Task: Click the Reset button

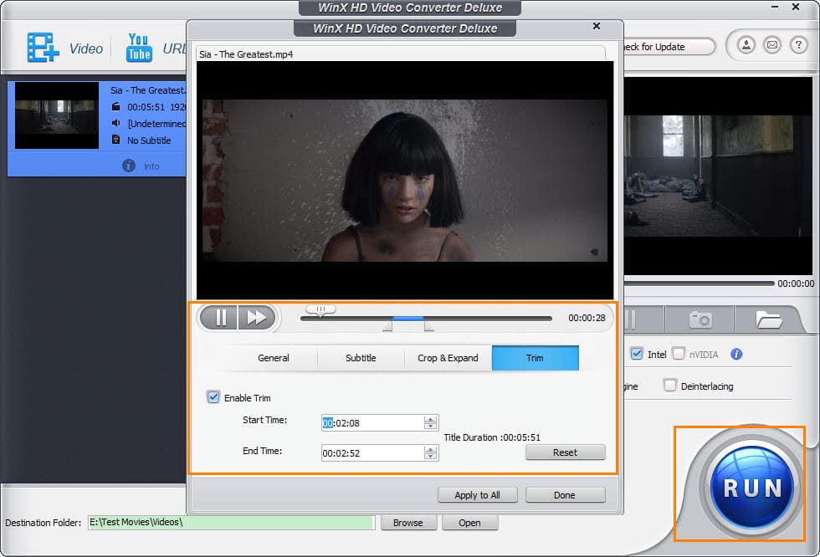Action: [566, 452]
